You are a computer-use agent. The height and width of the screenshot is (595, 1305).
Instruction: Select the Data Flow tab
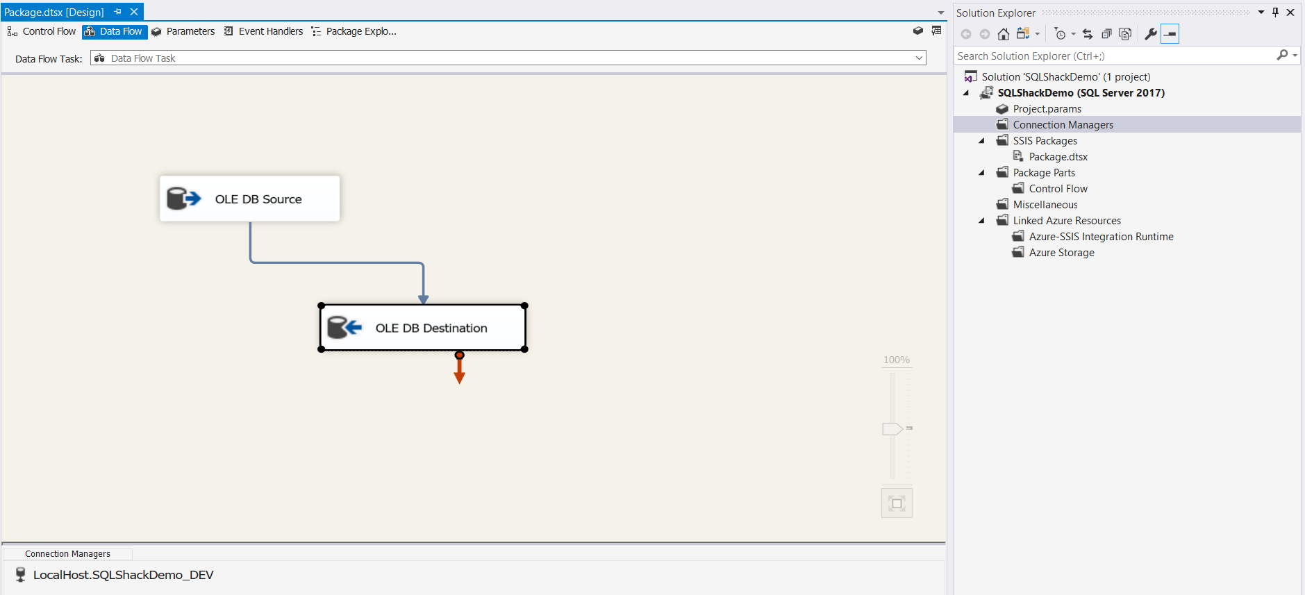115,31
